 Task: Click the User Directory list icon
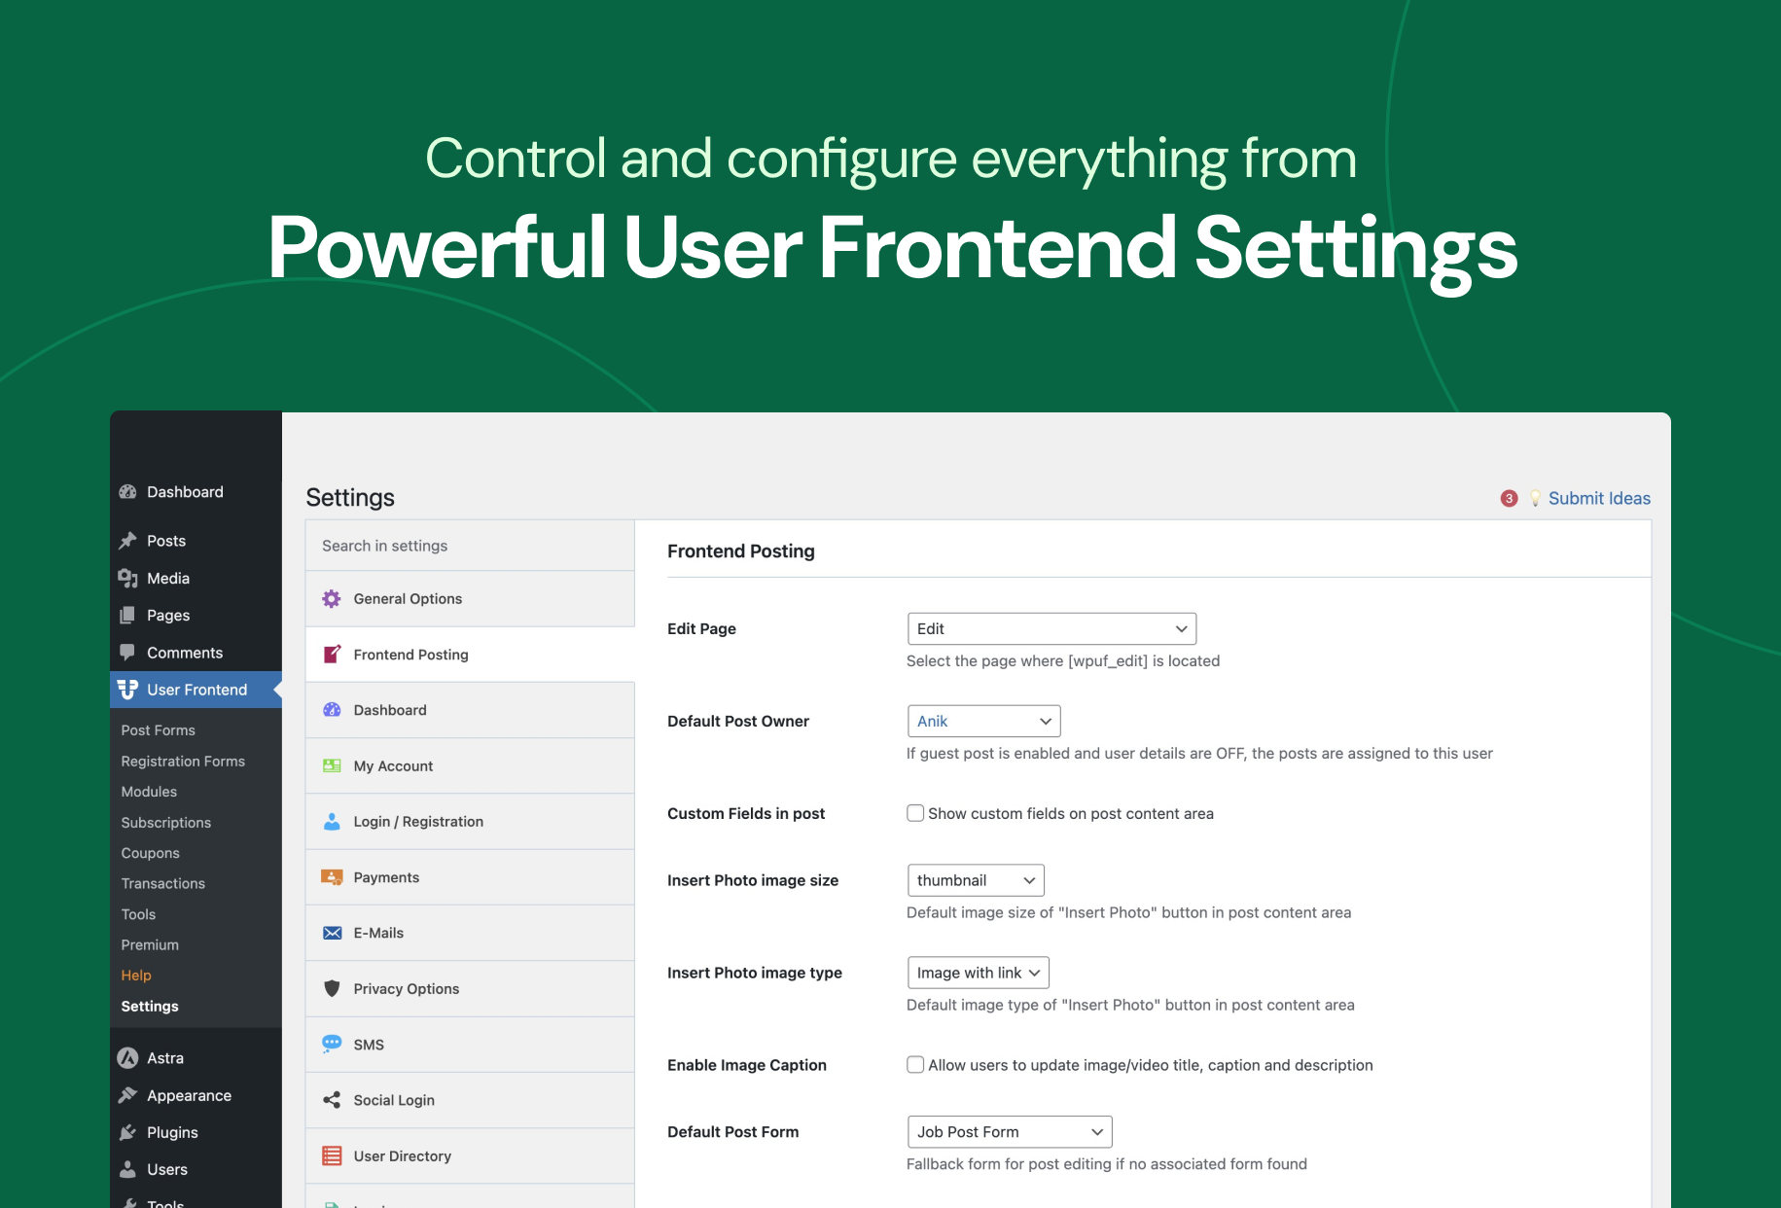click(332, 1155)
